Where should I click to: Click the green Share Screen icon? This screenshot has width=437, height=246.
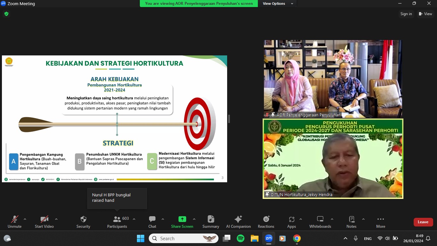[x=182, y=219]
